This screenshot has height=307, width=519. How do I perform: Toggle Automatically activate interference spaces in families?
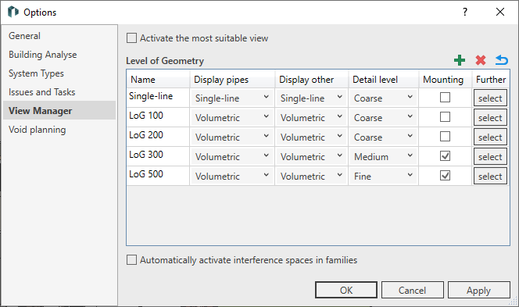132,260
